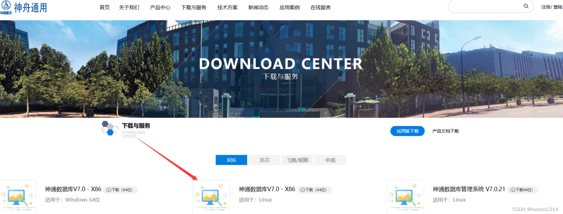Click the 注册/登陆 link
The image size is (563, 214).
552,7
